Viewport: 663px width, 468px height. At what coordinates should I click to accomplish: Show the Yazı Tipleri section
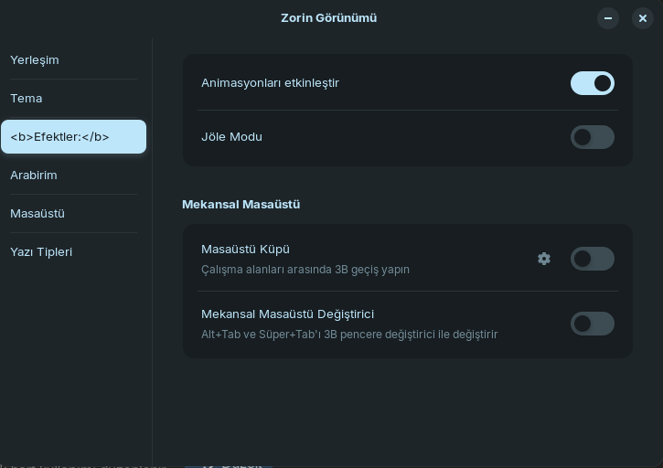(41, 252)
